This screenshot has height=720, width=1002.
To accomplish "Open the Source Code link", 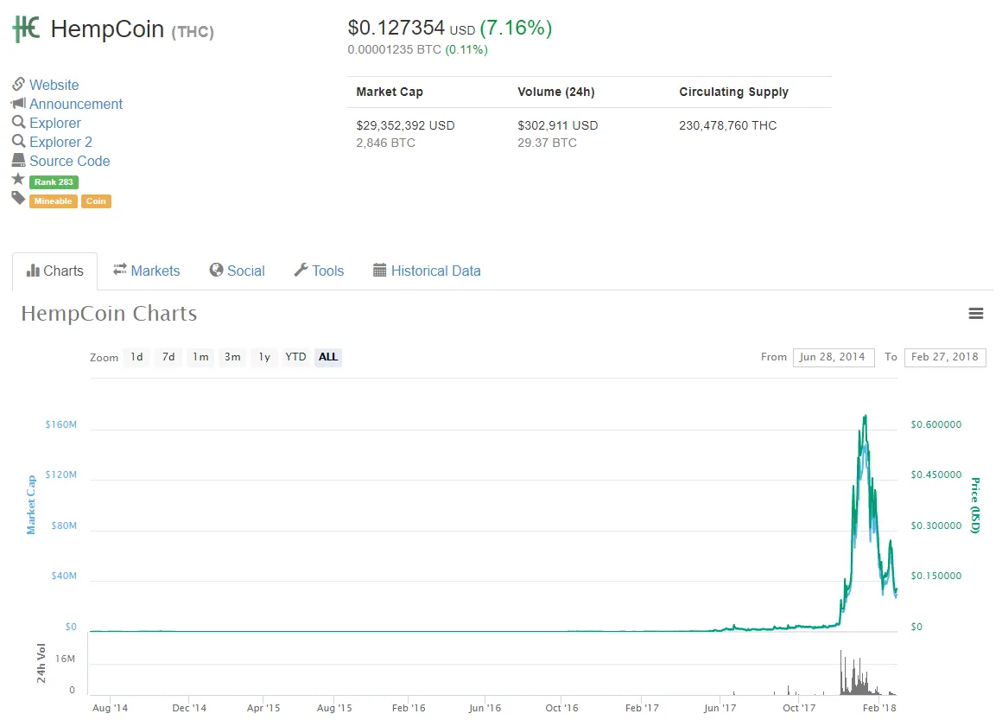I will pyautogui.click(x=70, y=161).
